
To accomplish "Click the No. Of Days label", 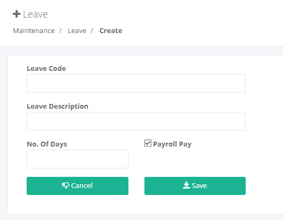I will pyautogui.click(x=47, y=144).
